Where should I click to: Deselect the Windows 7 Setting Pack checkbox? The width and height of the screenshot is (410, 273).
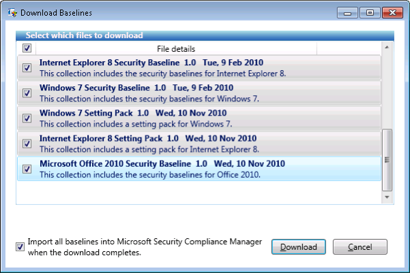(27, 118)
